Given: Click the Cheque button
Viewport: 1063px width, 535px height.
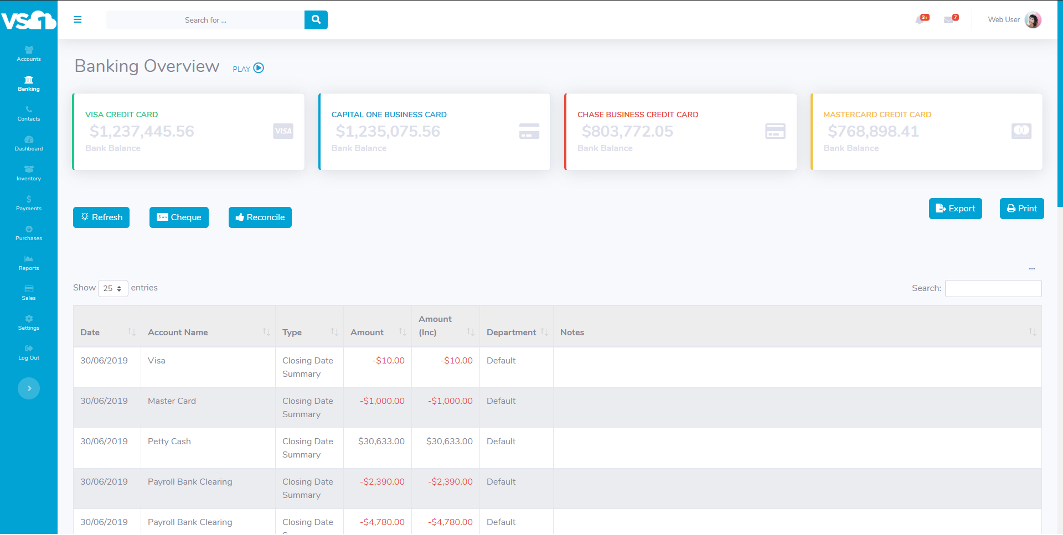Looking at the screenshot, I should (179, 217).
